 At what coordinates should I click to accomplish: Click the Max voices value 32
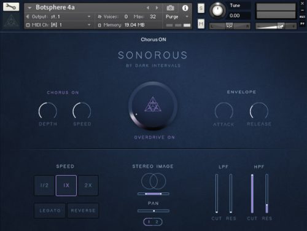pos(153,17)
